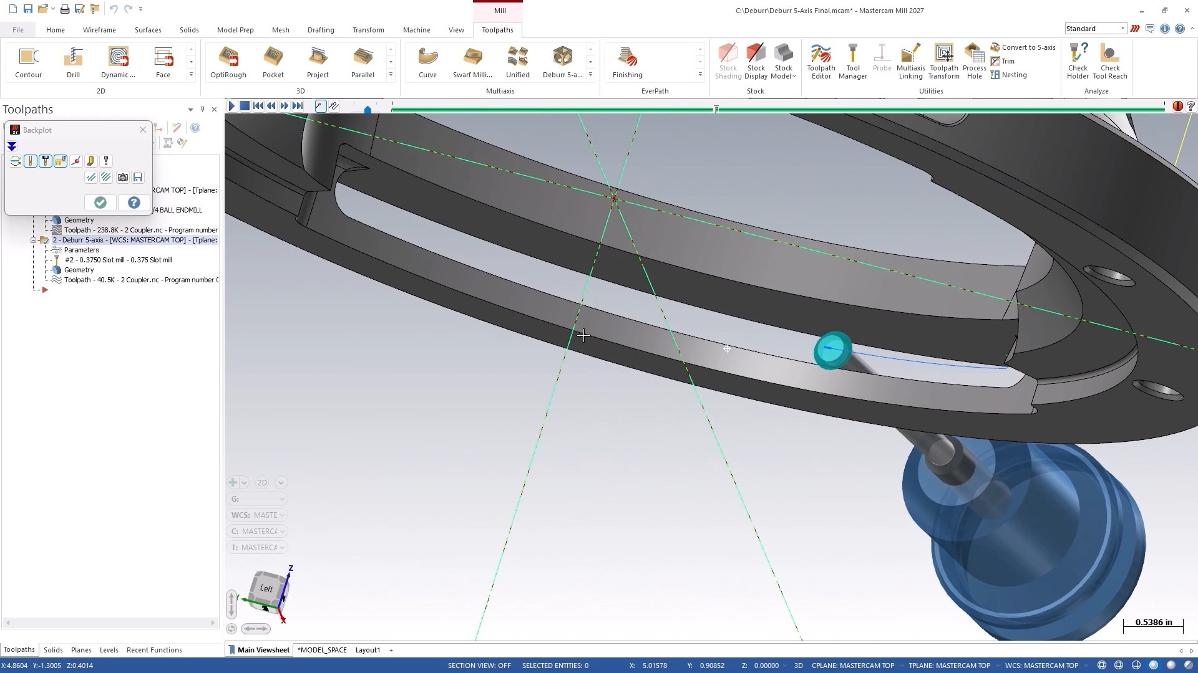The height and width of the screenshot is (673, 1198).
Task: Open Backplot dialog help
Action: (134, 203)
